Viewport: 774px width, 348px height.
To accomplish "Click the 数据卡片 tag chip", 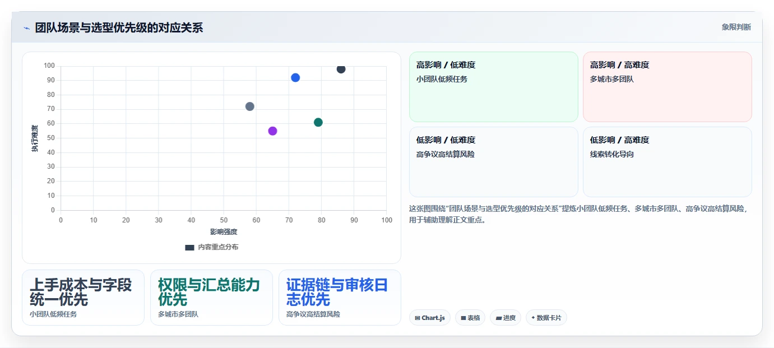I will (546, 318).
